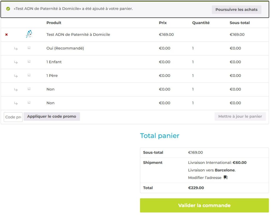Open Test ADN de Paternité à Domicile product link

pos(78,35)
